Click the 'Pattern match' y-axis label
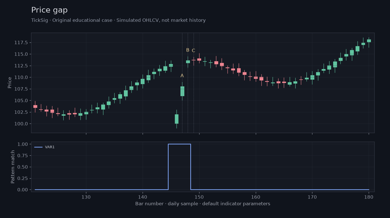 13,167
